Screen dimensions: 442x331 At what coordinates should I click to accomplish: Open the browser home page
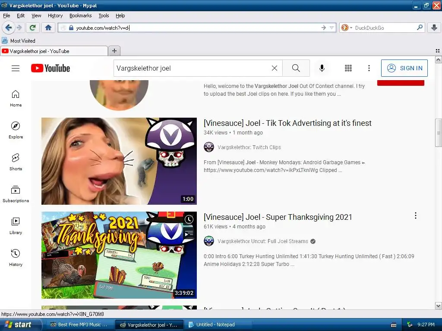tap(48, 28)
